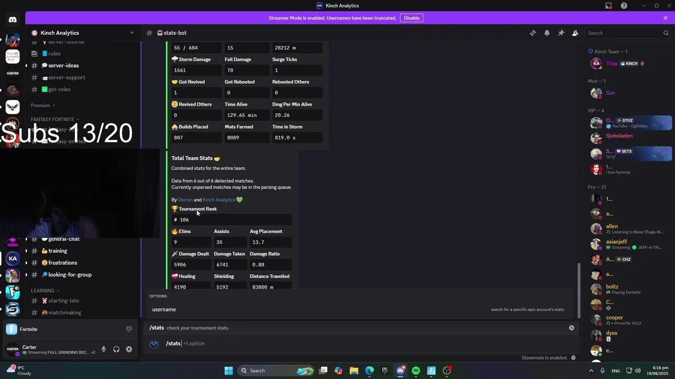Viewport: 675px width, 379px height.
Task: Deafen with the headphones icon
Action: coord(116,350)
